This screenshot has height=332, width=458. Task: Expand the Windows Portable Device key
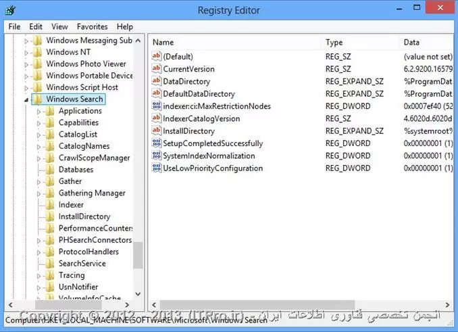point(26,76)
